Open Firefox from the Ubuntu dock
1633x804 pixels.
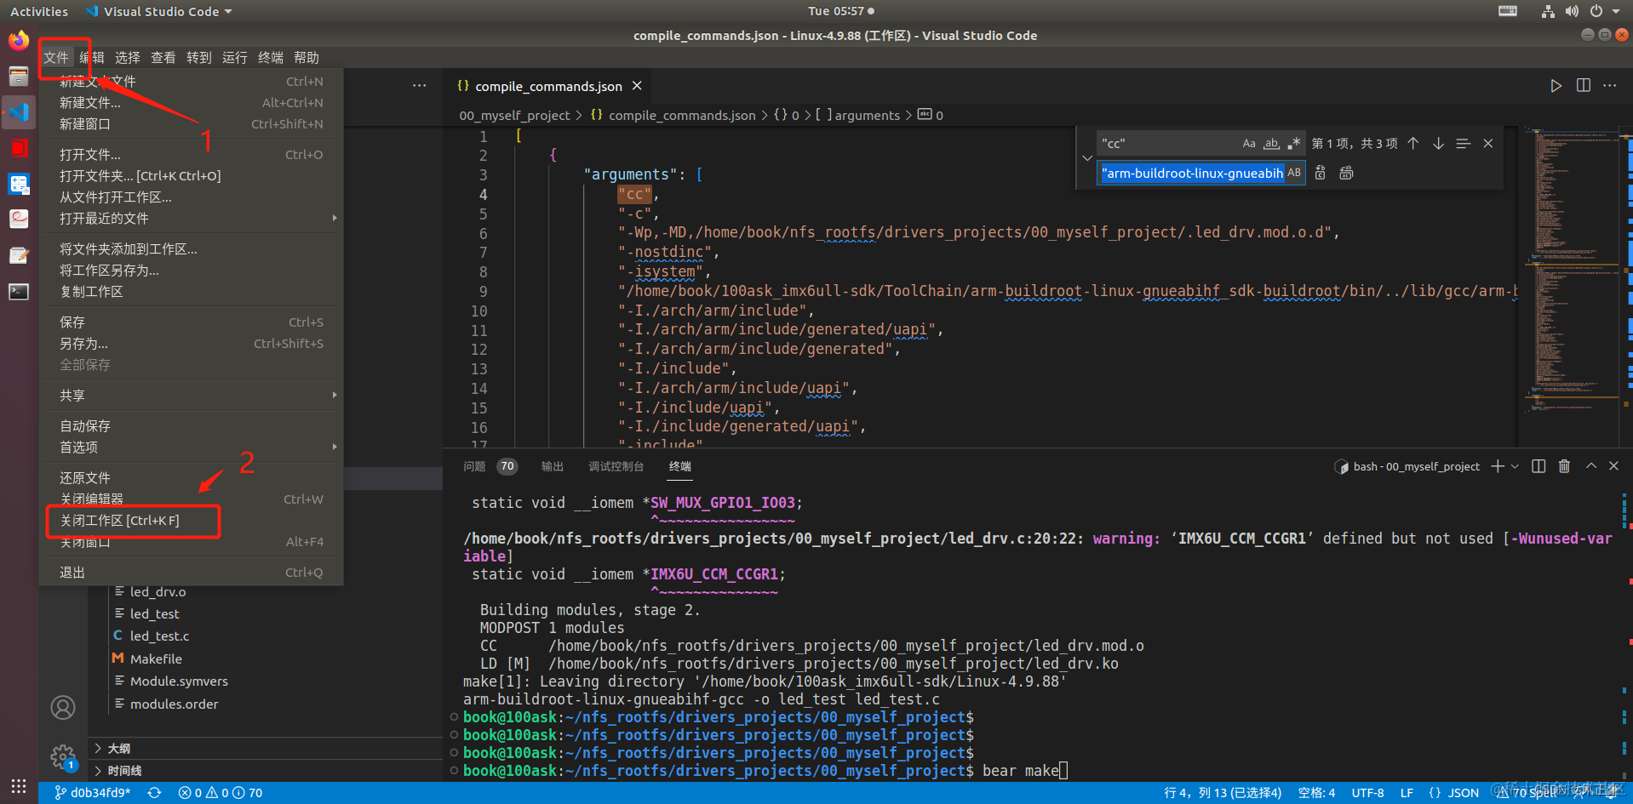19,40
